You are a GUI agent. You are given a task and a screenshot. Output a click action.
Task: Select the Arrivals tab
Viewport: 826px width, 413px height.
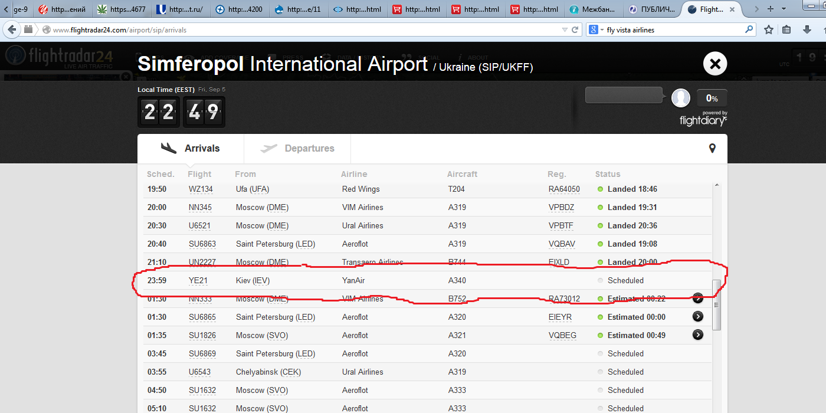tap(191, 149)
